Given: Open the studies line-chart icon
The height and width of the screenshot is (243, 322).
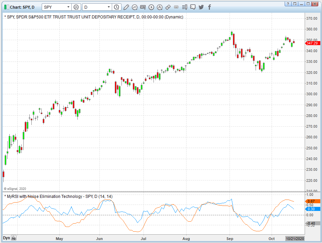Looking at the screenshot, I should (134, 7).
